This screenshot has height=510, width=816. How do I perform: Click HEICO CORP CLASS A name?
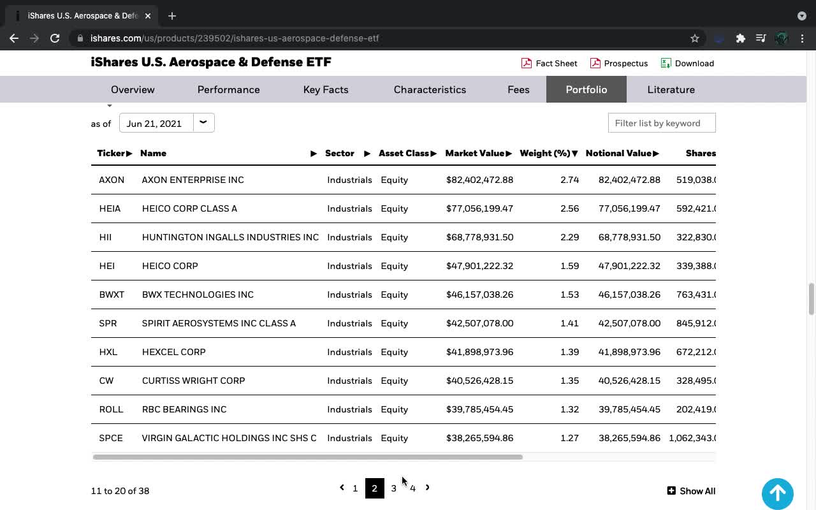(189, 208)
